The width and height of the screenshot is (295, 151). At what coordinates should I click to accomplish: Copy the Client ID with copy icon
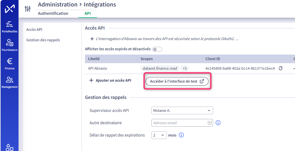(280, 68)
